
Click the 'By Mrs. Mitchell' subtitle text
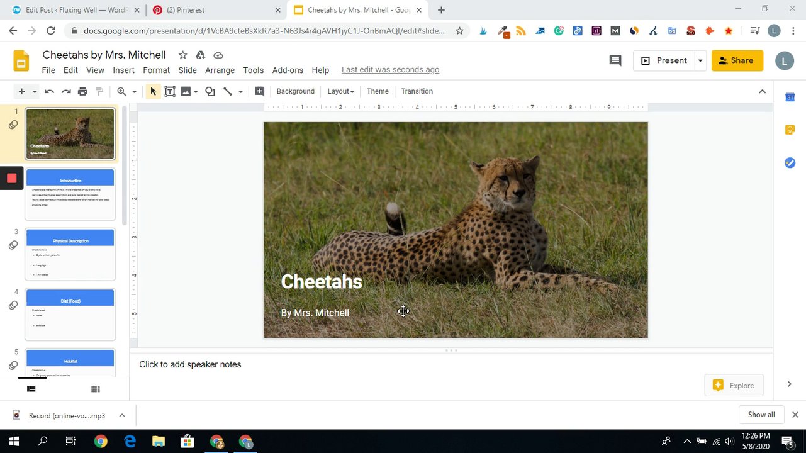pyautogui.click(x=315, y=313)
